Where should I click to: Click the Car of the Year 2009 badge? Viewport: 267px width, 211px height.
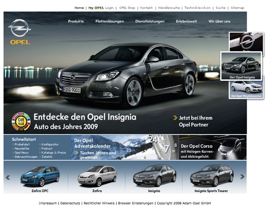(x=21, y=121)
